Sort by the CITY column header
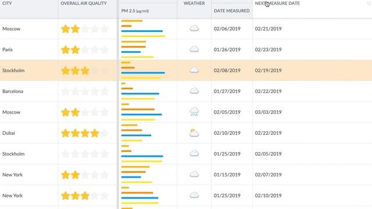Viewport: 372px width, 209px height. [x=7, y=3]
